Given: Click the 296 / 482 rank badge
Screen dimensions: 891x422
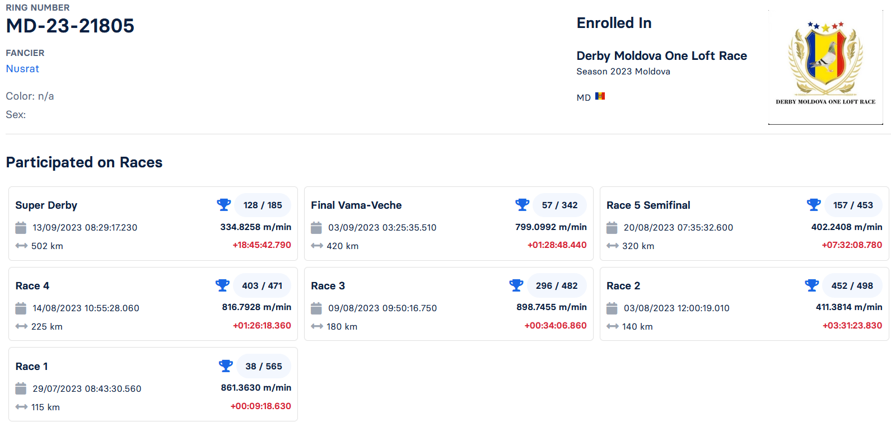Looking at the screenshot, I should 557,285.
